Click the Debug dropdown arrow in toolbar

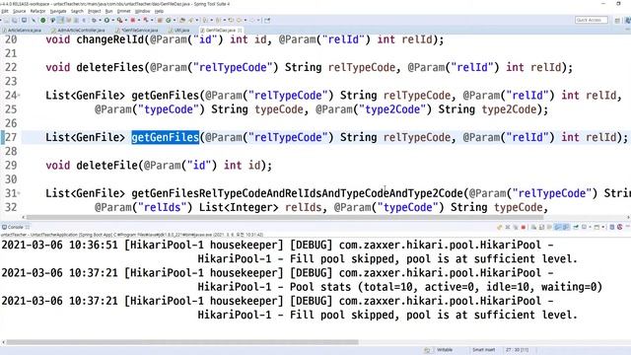[x=100, y=20]
